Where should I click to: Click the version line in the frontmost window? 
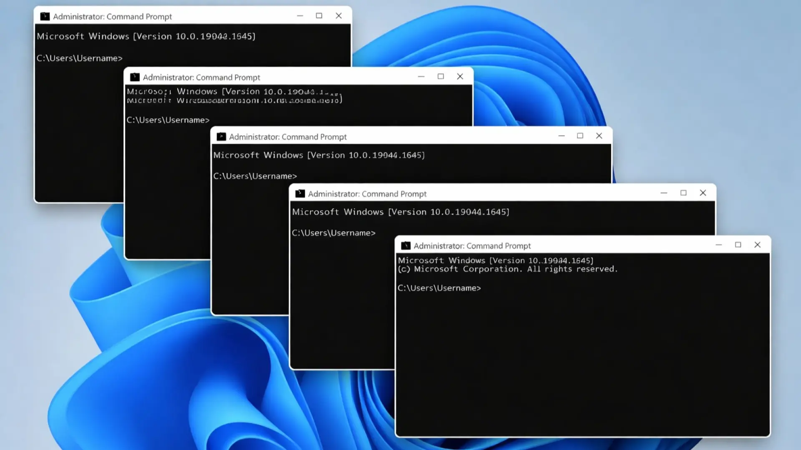496,260
